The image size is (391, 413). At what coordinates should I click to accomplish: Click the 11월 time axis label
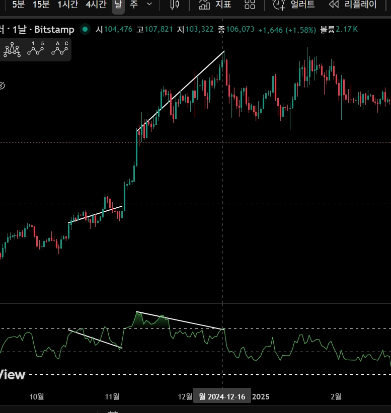point(112,396)
